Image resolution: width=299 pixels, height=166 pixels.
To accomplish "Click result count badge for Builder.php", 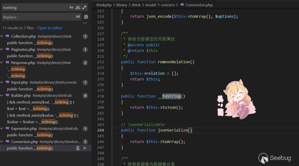I will tap(85, 95).
